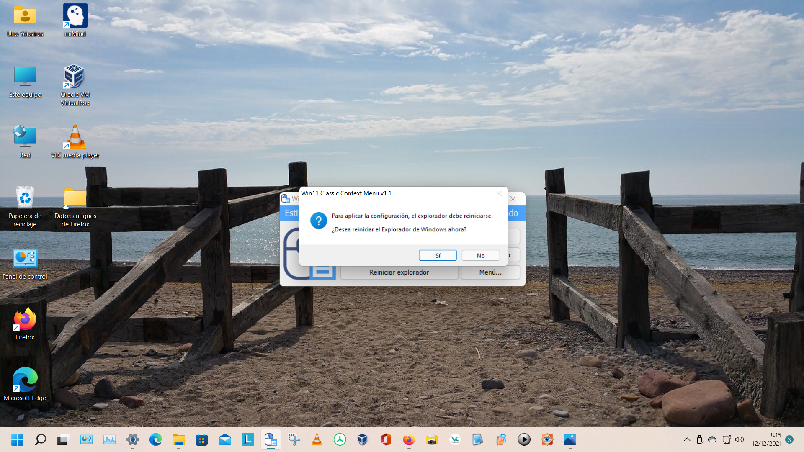Open the date and time panel

pyautogui.click(x=766, y=439)
